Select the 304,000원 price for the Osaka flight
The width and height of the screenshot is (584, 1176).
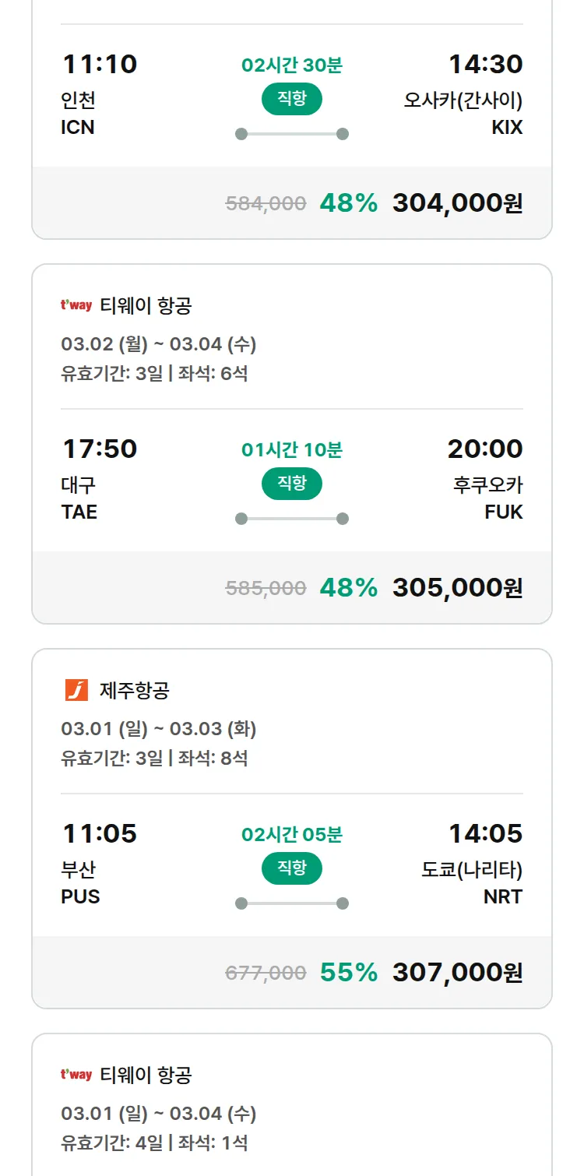pos(457,203)
